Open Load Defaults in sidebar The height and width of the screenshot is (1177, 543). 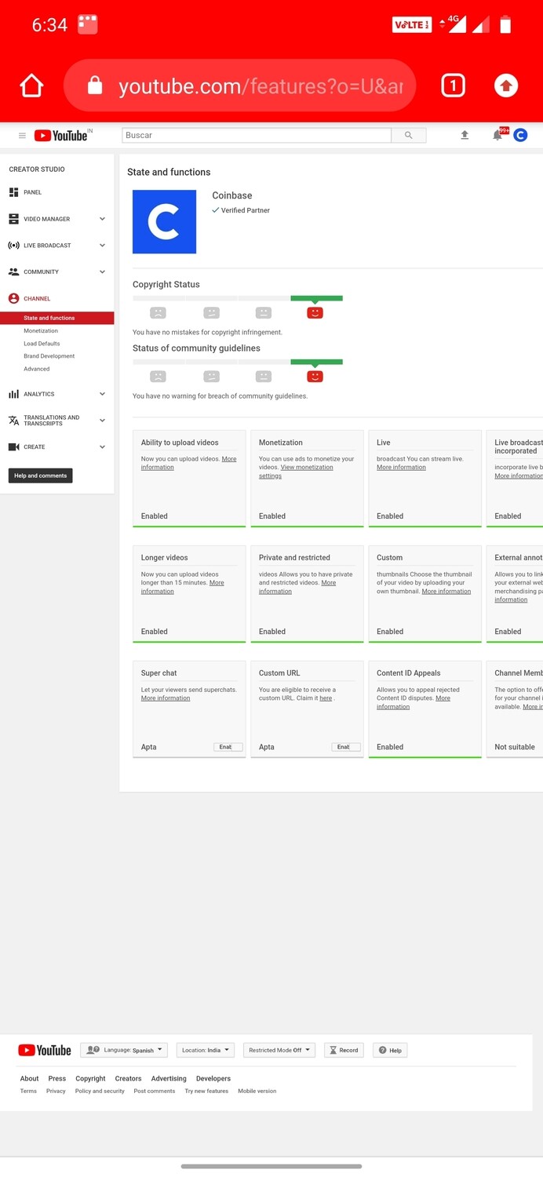pyautogui.click(x=42, y=344)
